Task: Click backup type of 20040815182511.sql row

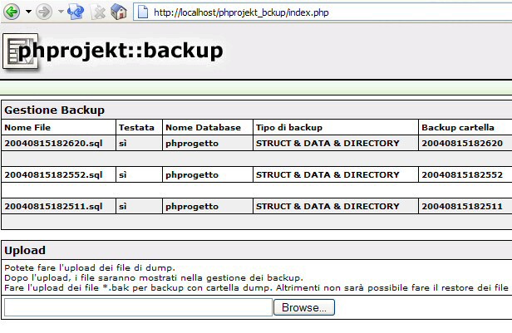Action: pyautogui.click(x=327, y=207)
